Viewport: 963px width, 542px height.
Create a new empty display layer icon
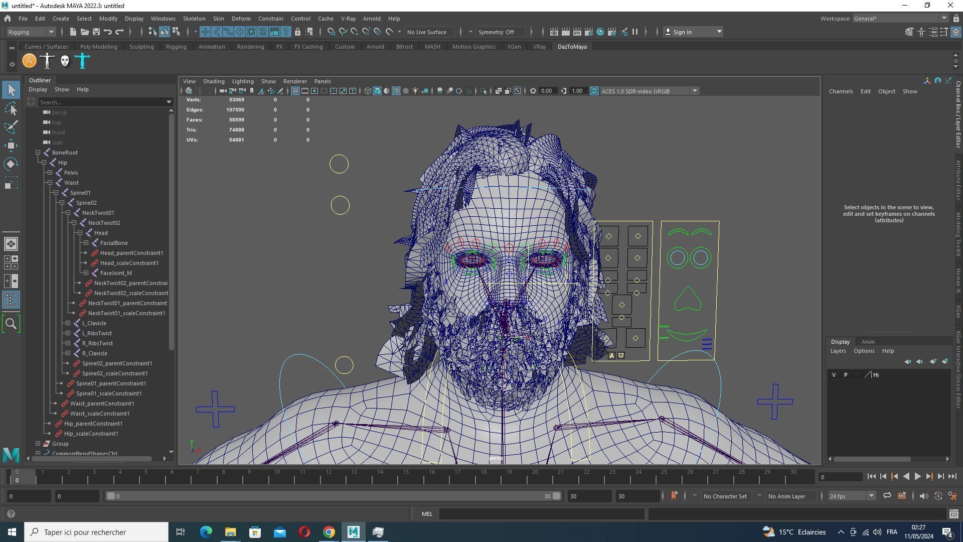click(x=933, y=361)
